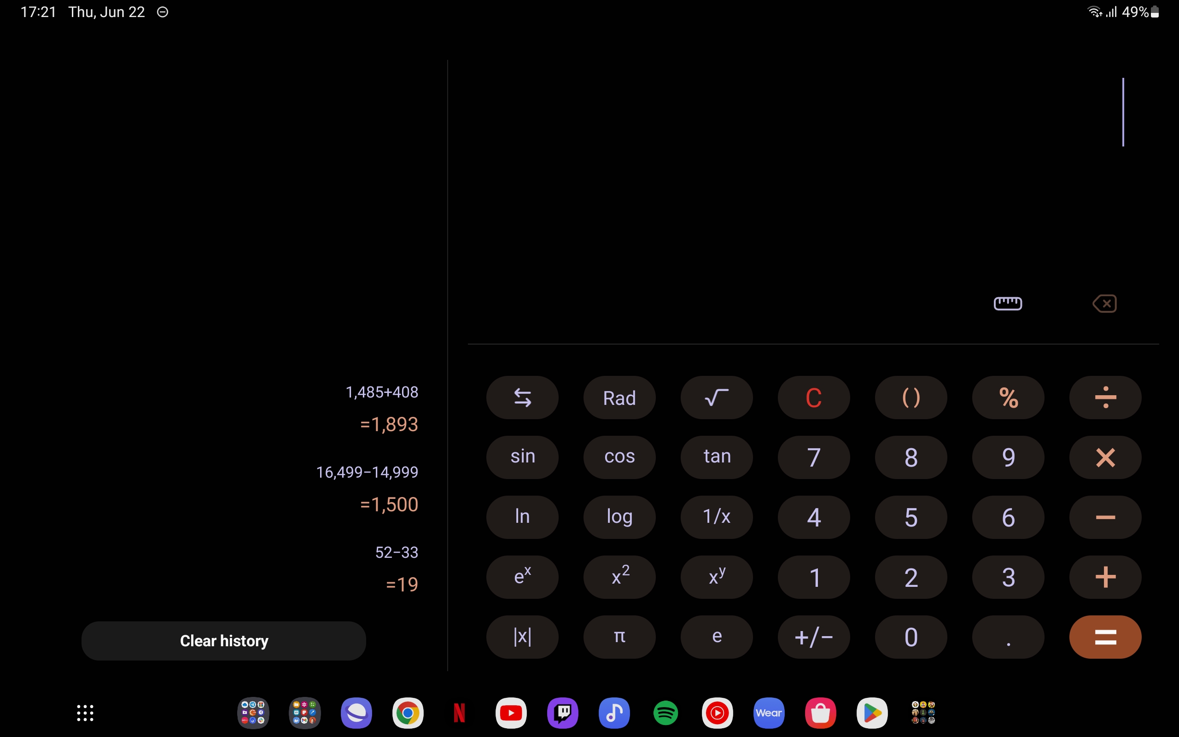1179x737 pixels.
Task: Open the unit converter ruler icon
Action: pos(1008,303)
